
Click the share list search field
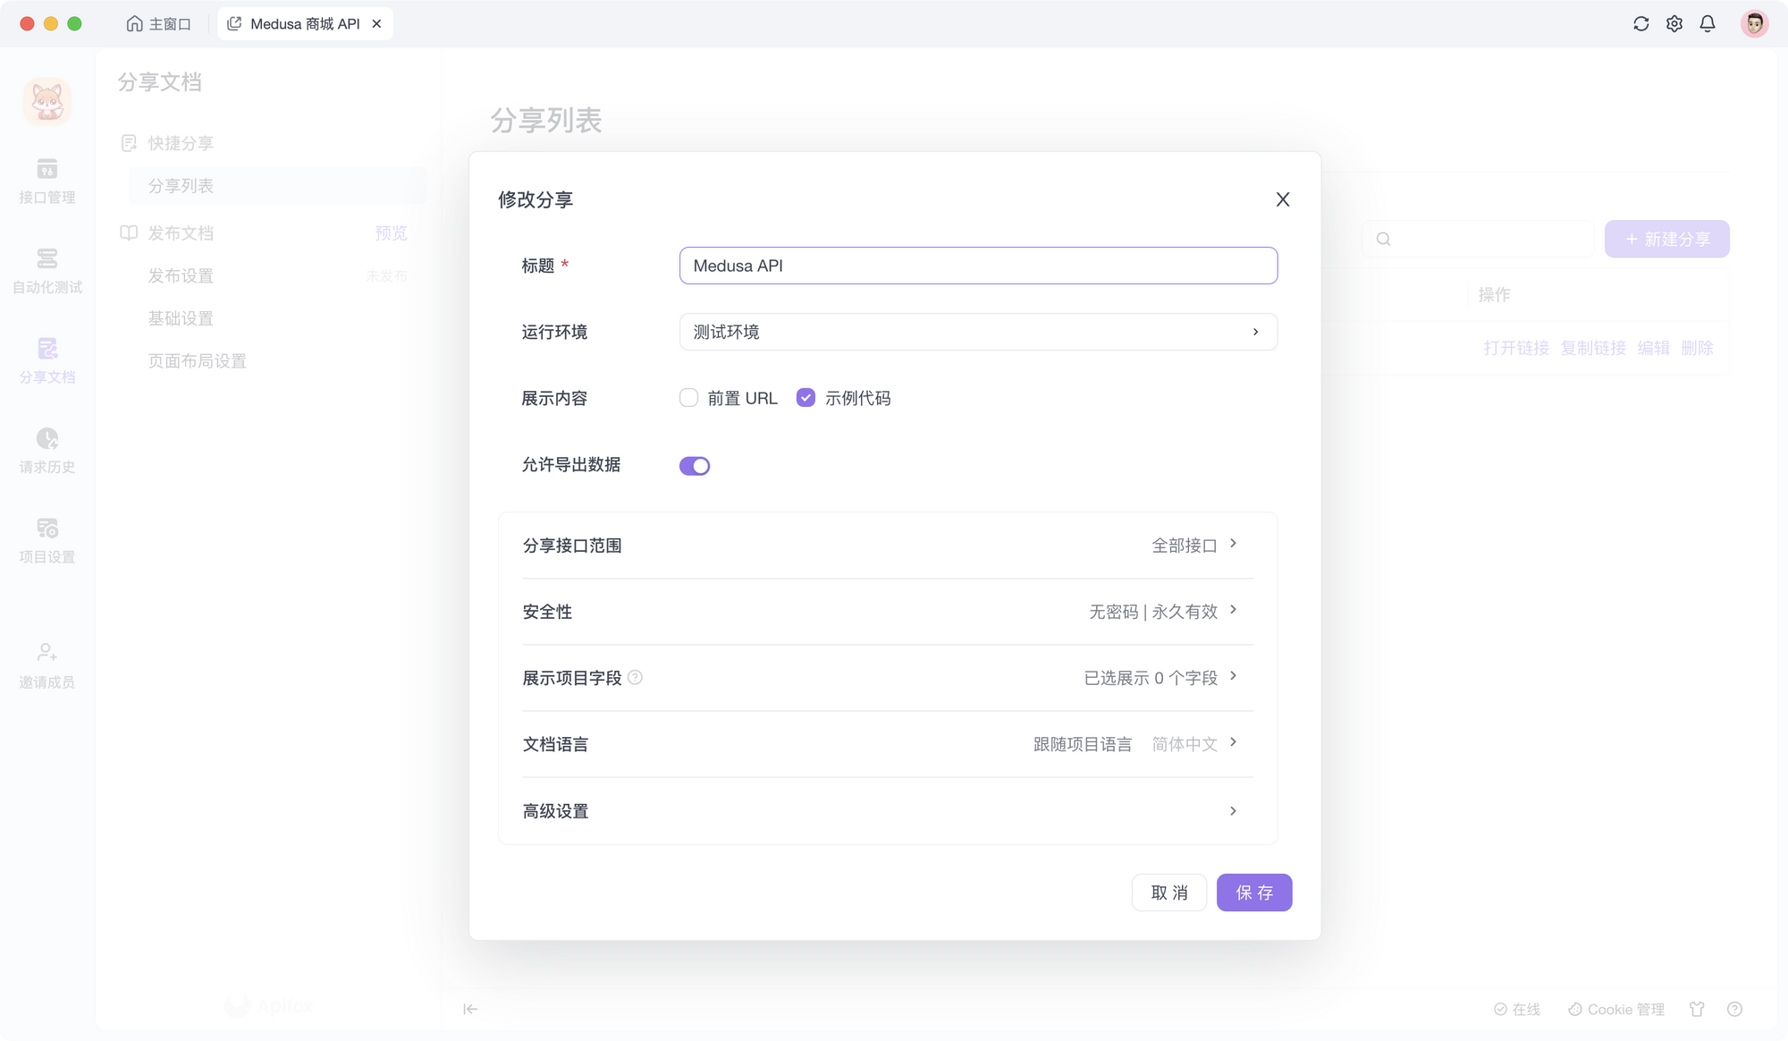(1478, 239)
